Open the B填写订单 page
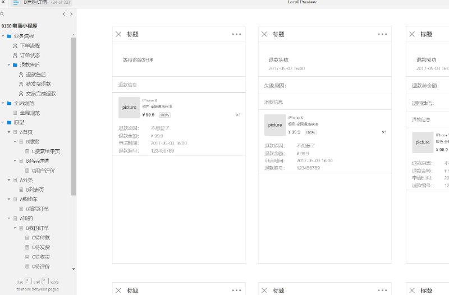Image resolution: width=449 pixels, height=295 pixels. pyautogui.click(x=37, y=209)
